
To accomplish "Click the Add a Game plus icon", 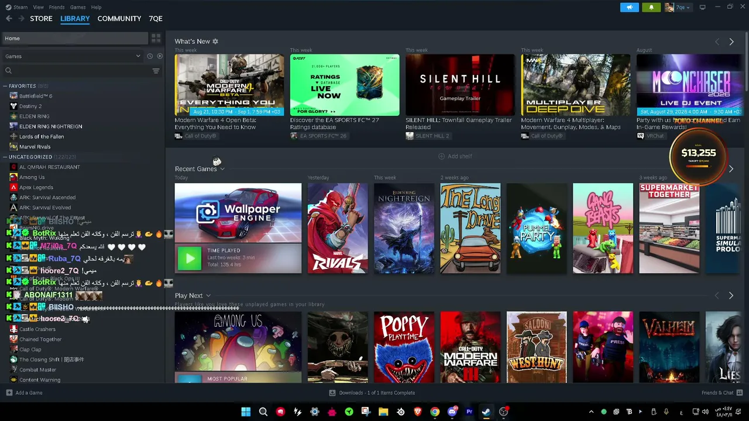I will click(9, 393).
